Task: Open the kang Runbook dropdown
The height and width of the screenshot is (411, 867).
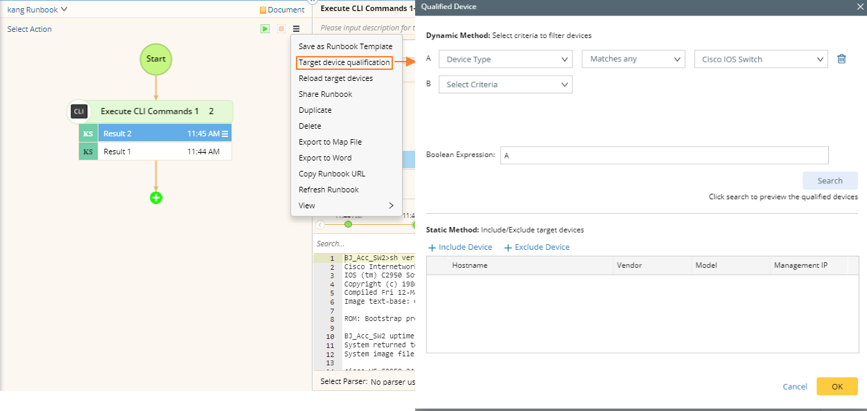Action: [x=37, y=10]
